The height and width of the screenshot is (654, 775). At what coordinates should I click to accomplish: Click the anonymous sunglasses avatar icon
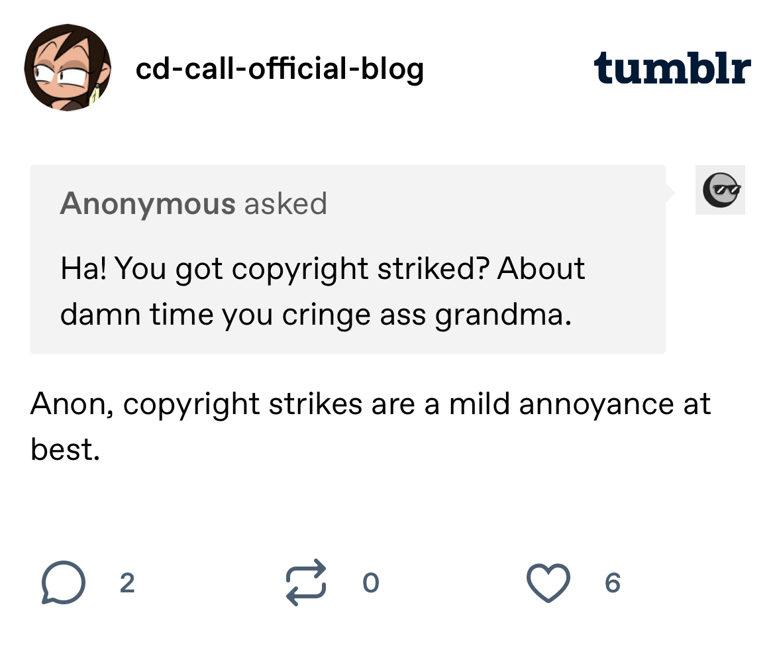point(720,190)
